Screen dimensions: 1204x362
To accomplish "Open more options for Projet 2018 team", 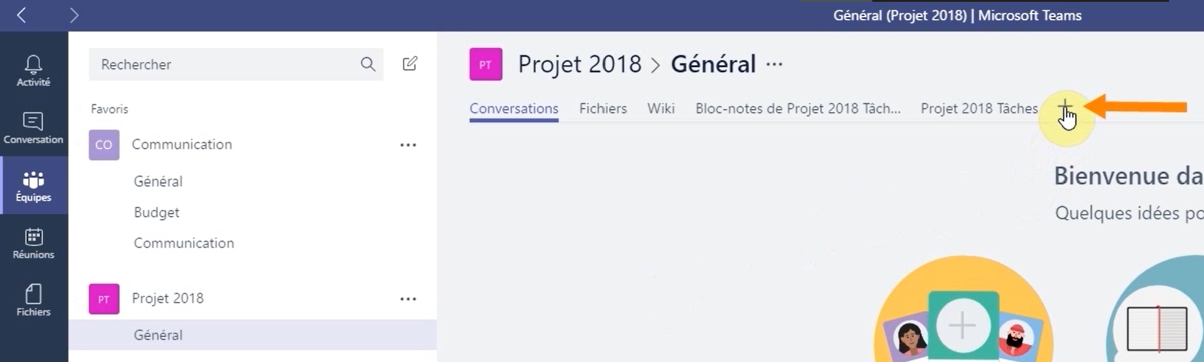I will tap(408, 299).
